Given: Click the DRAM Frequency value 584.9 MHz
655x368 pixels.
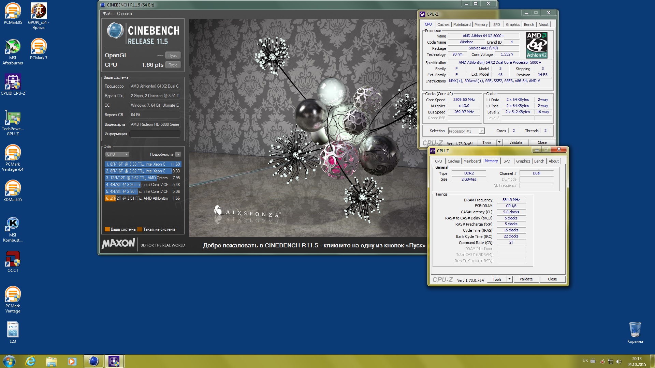Looking at the screenshot, I should 511,200.
